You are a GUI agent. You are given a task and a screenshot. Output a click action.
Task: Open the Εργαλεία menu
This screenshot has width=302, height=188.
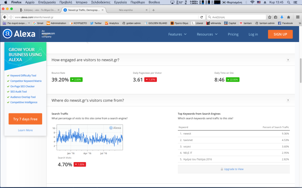tap(120, 2)
